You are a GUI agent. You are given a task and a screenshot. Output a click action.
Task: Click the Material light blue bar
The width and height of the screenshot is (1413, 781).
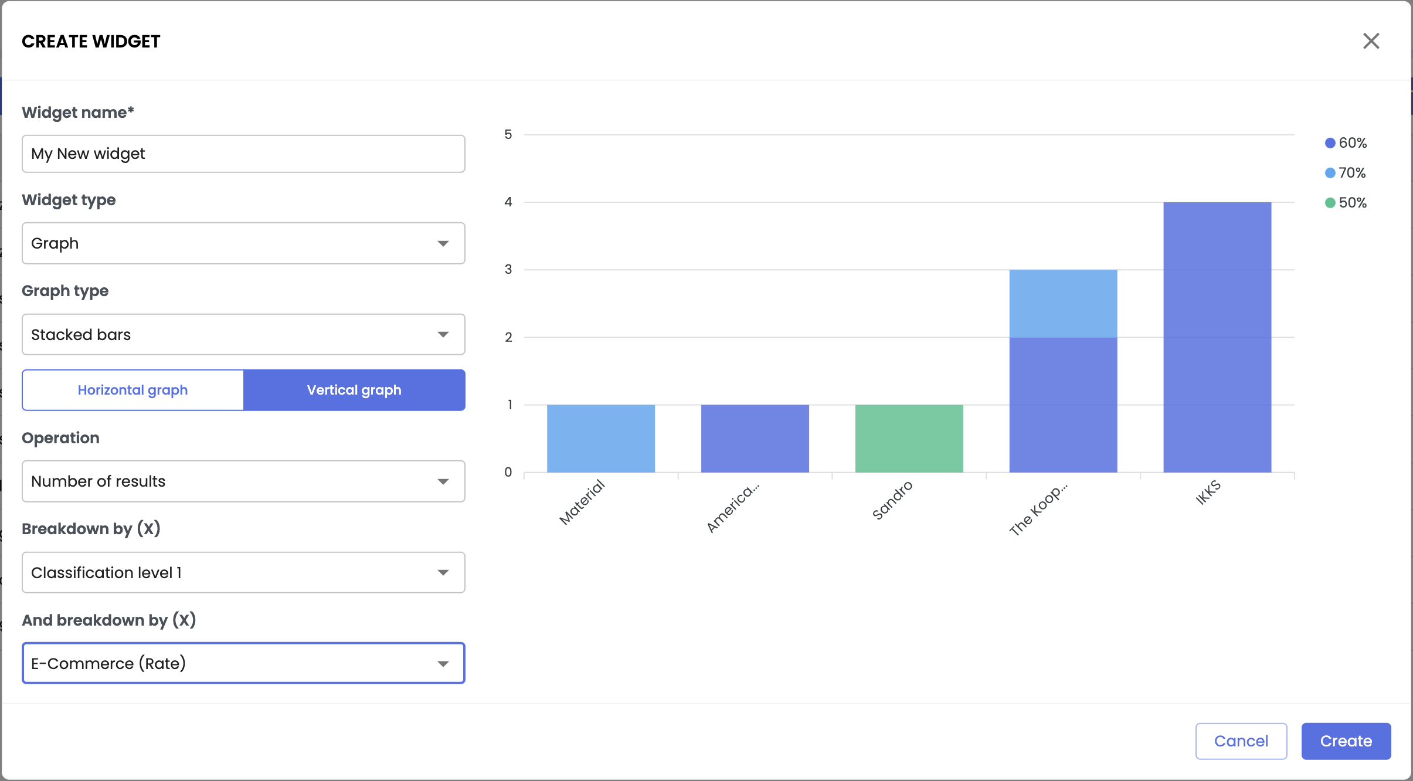click(601, 439)
